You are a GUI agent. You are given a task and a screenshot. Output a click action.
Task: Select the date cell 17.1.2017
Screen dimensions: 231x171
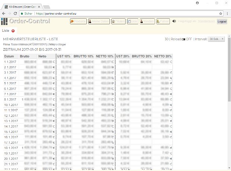[11, 143]
